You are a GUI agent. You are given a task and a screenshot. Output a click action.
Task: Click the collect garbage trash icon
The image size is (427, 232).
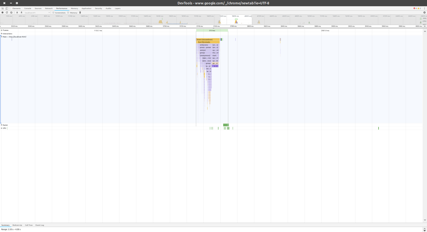(80, 12)
